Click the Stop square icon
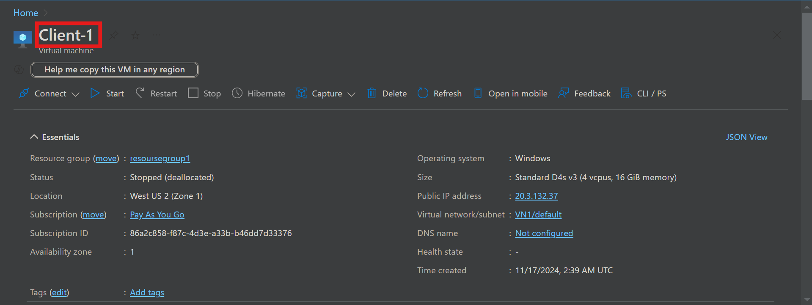 pos(193,93)
